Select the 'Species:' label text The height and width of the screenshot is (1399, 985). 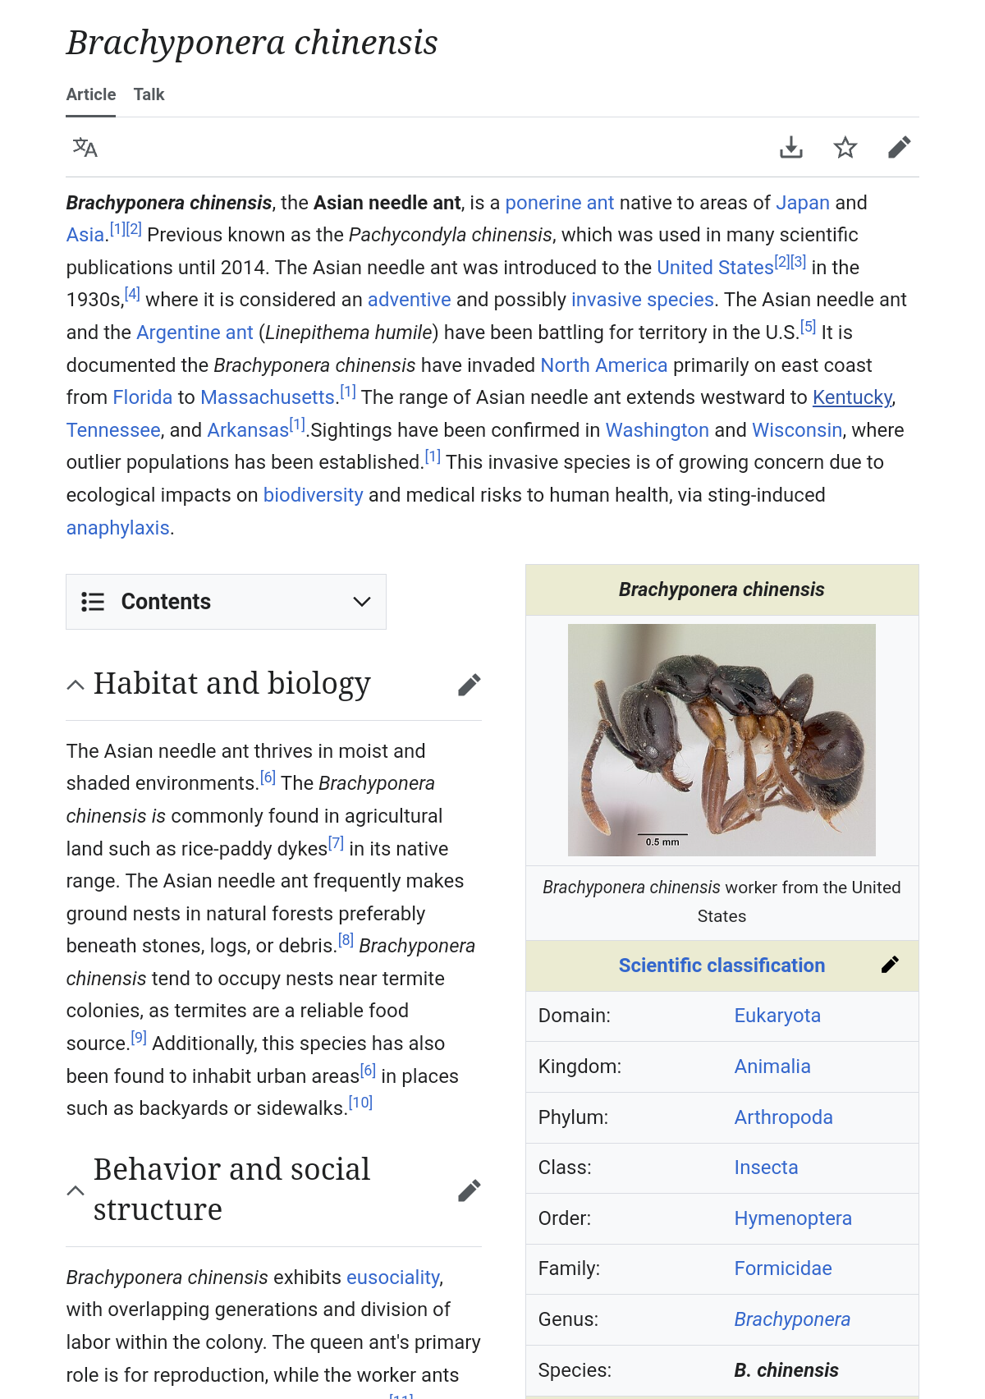(x=575, y=1370)
